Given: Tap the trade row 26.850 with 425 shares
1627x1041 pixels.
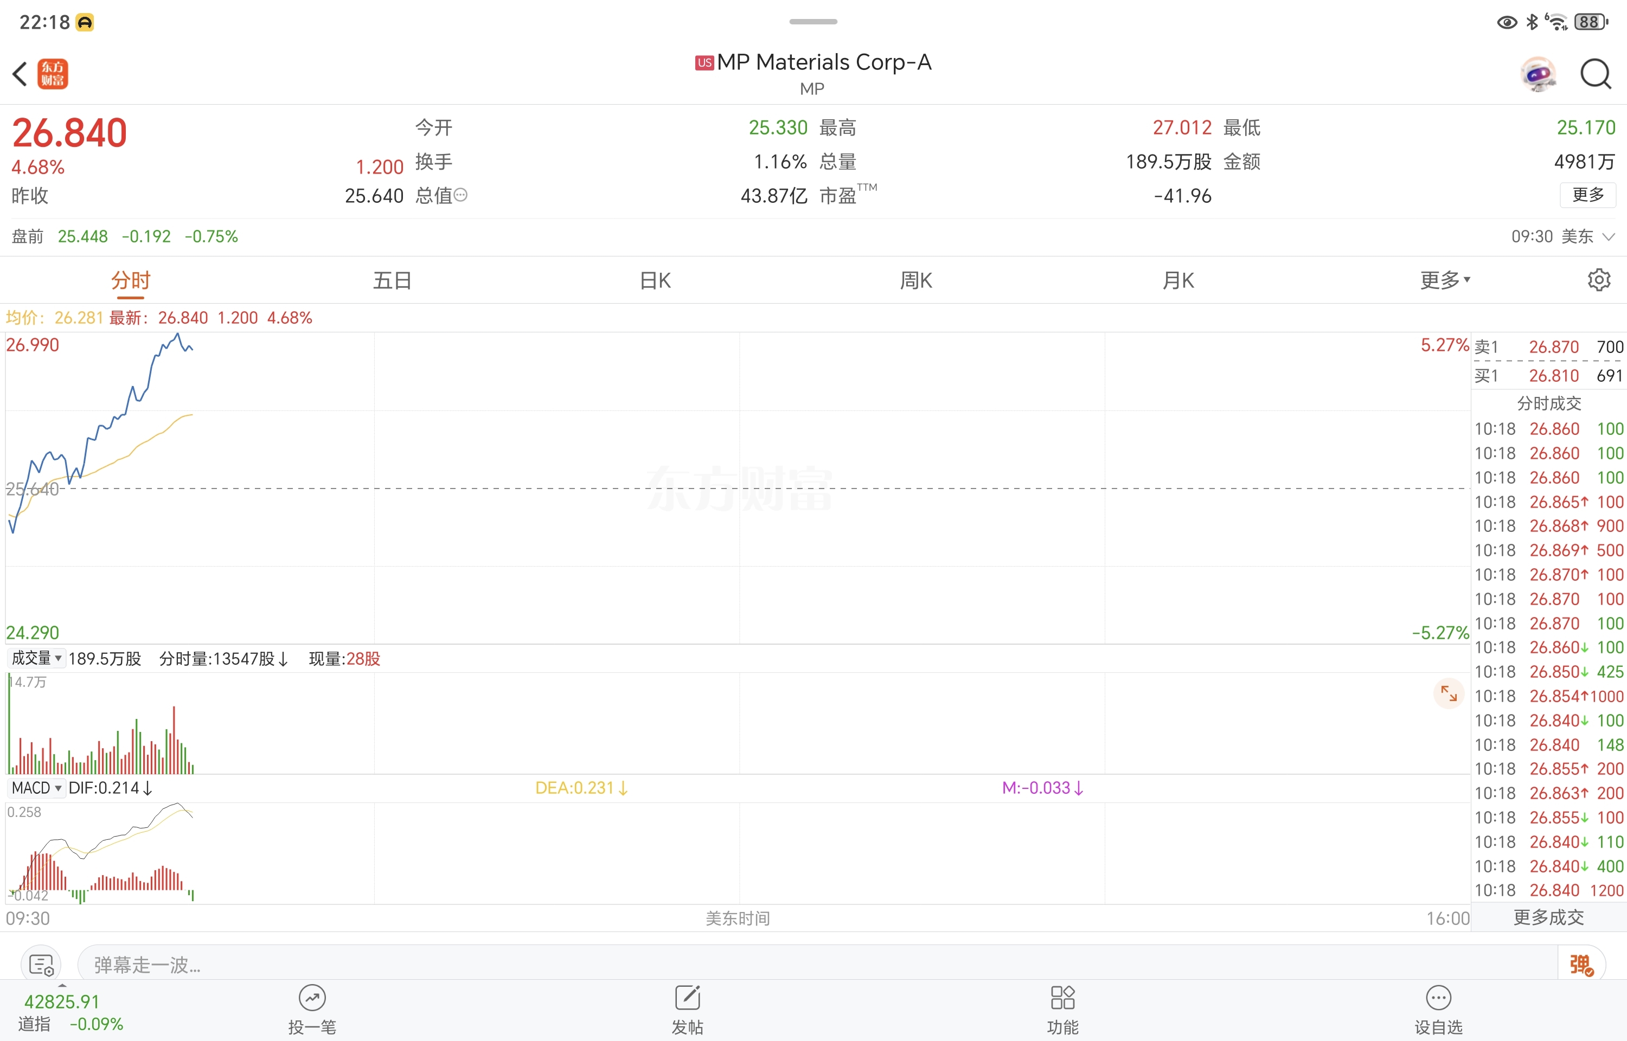Looking at the screenshot, I should click(1548, 672).
